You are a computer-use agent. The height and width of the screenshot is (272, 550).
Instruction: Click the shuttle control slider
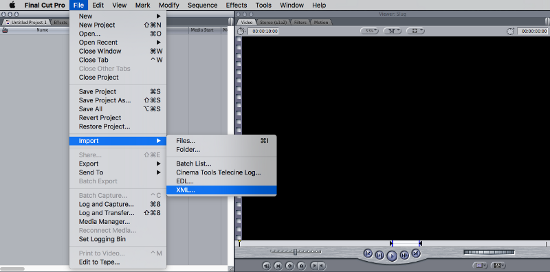pos(296,251)
